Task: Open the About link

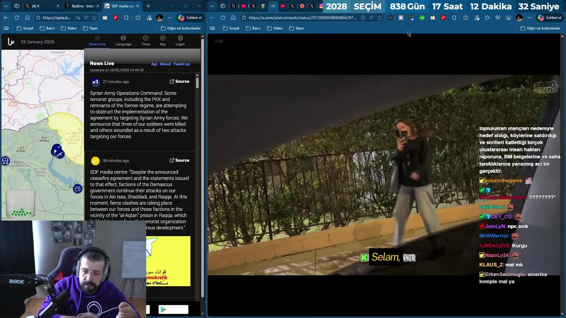Action: pos(165,64)
